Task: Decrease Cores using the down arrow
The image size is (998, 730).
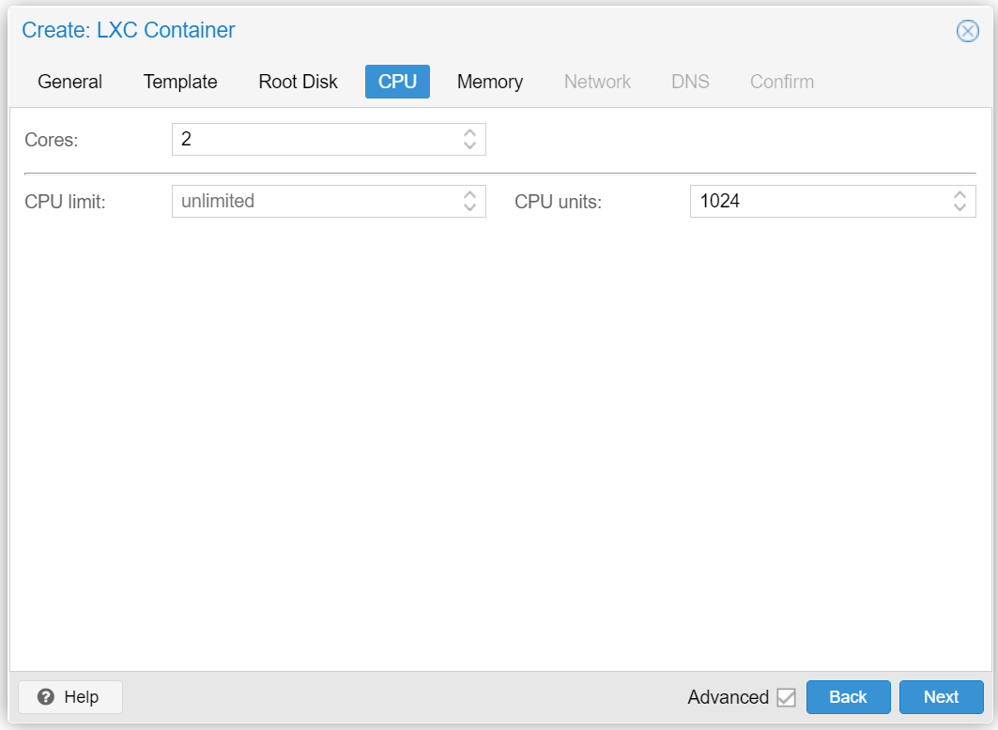Action: pos(470,146)
